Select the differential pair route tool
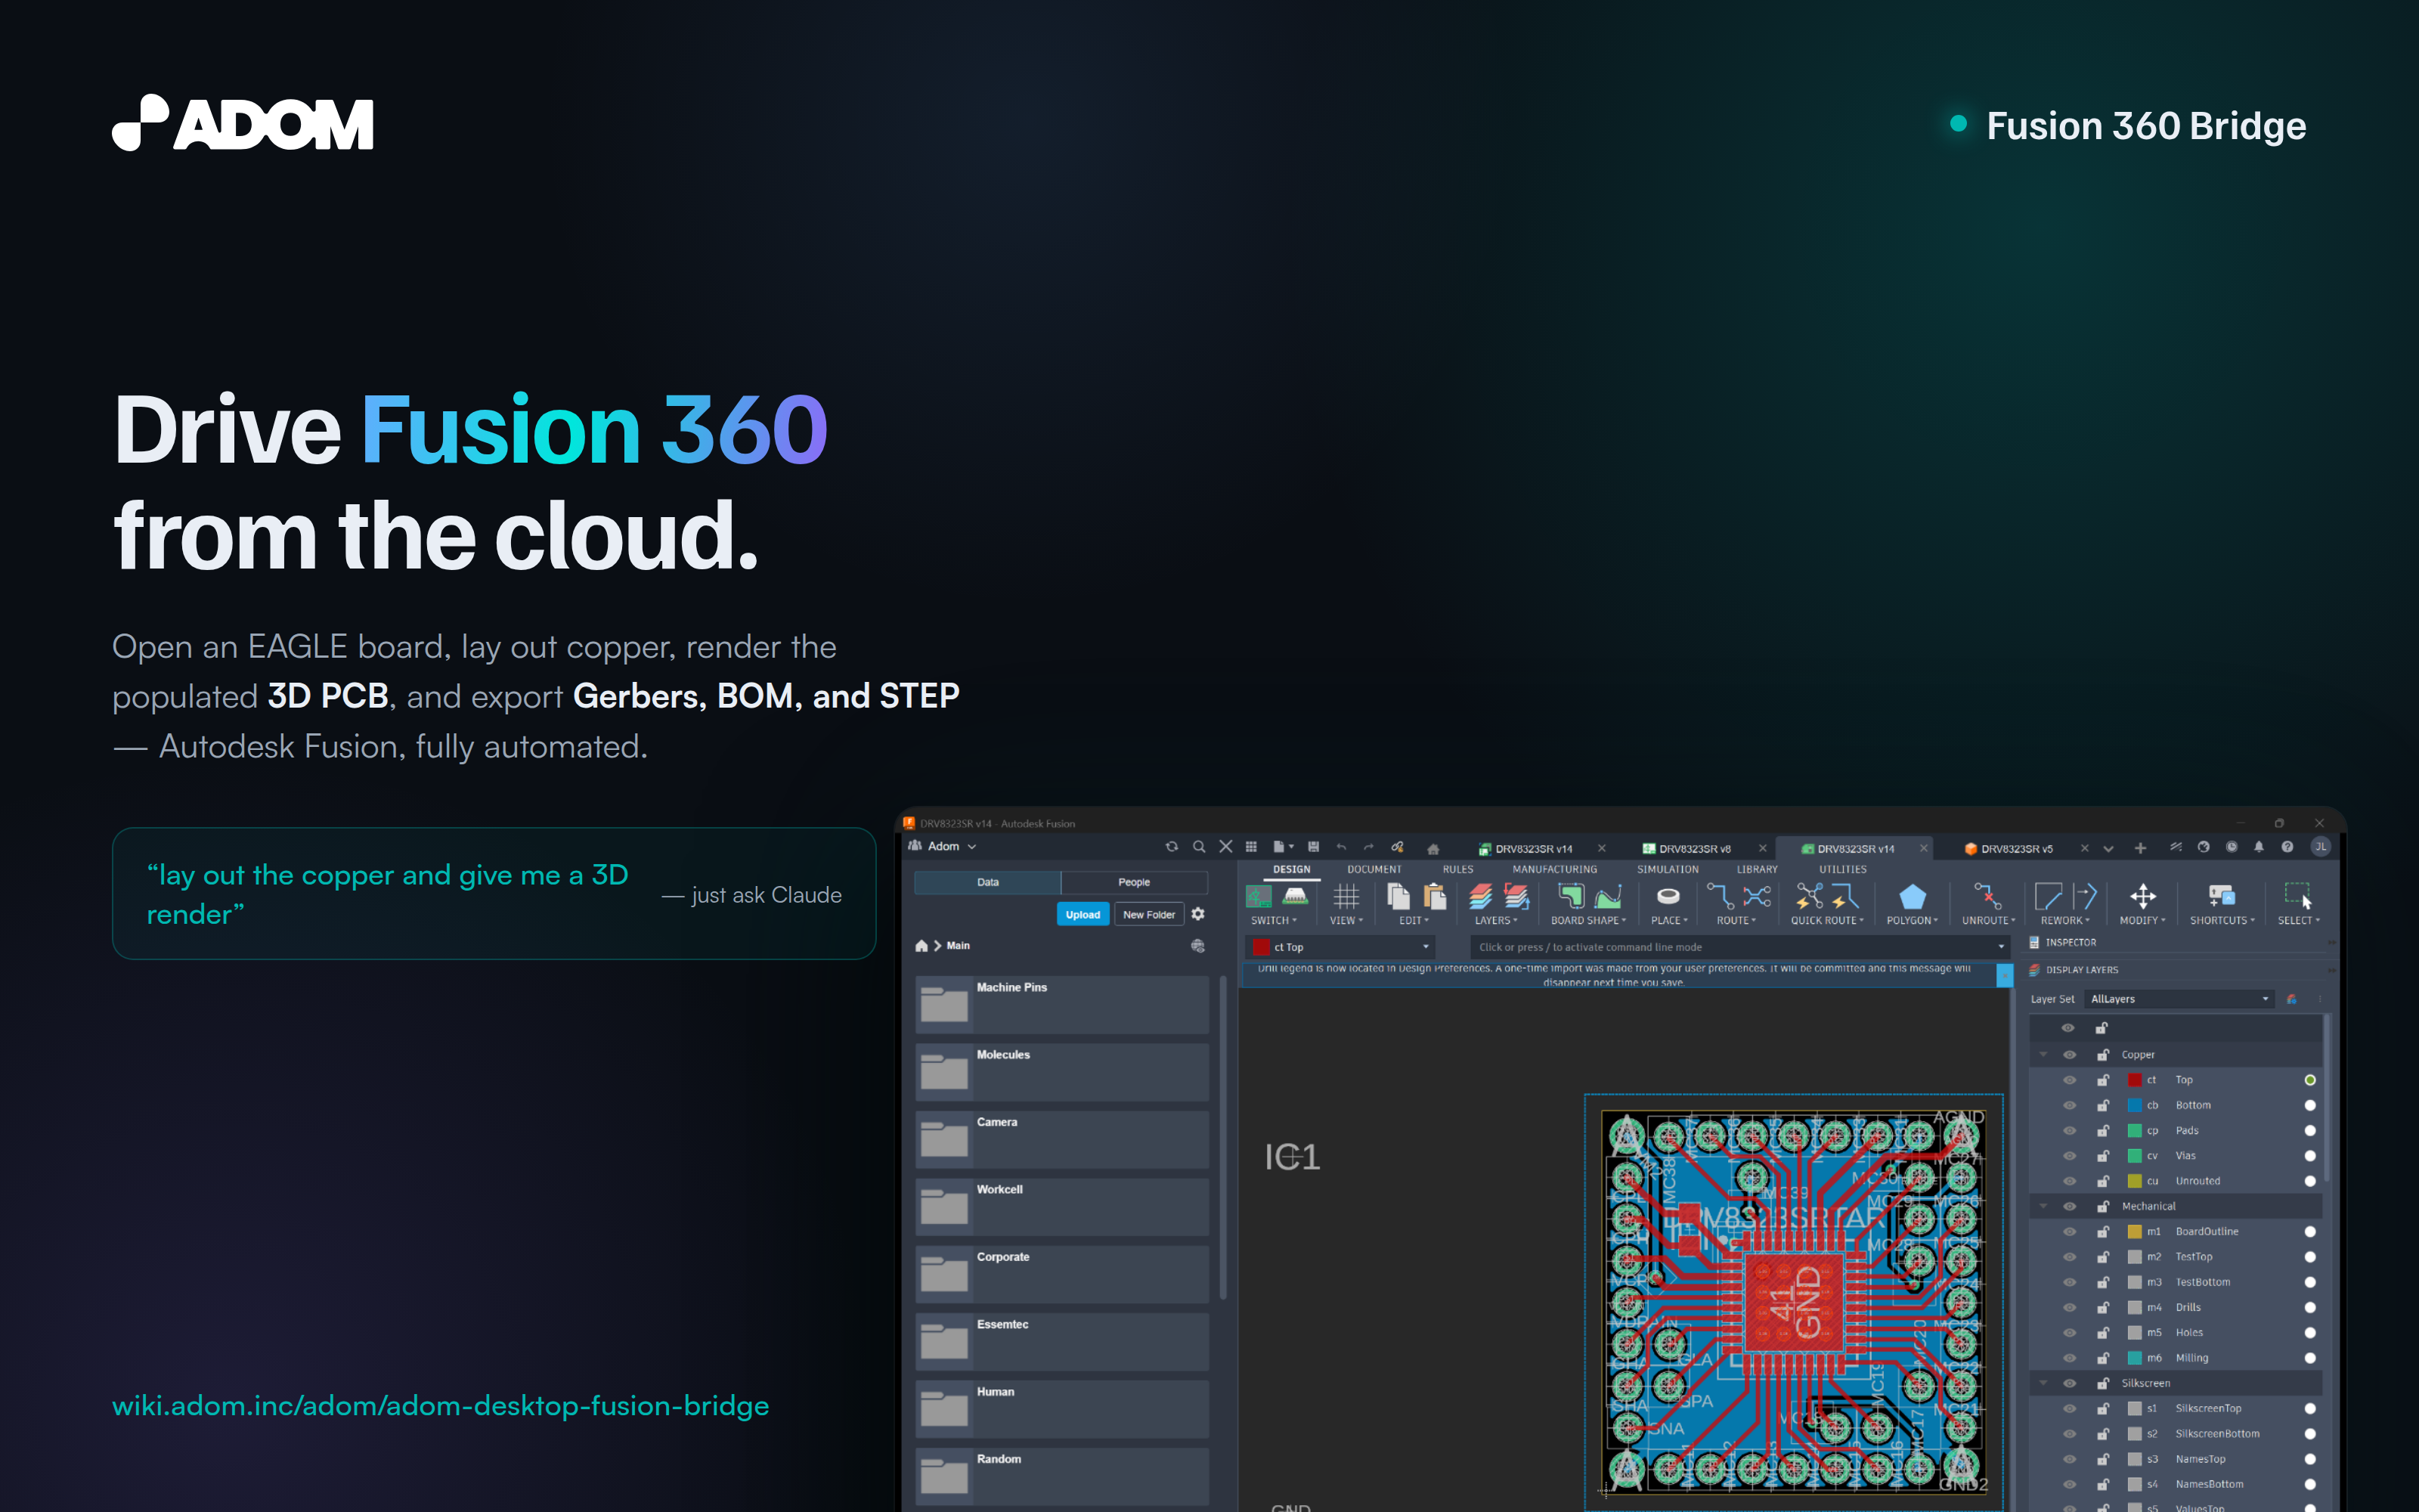Screen dimensions: 2419x1512 (1756, 896)
